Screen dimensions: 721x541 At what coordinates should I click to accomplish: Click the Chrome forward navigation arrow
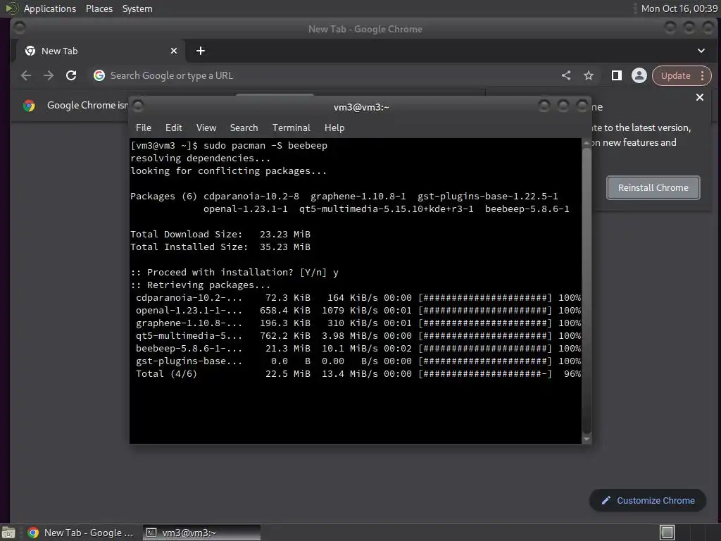point(49,75)
